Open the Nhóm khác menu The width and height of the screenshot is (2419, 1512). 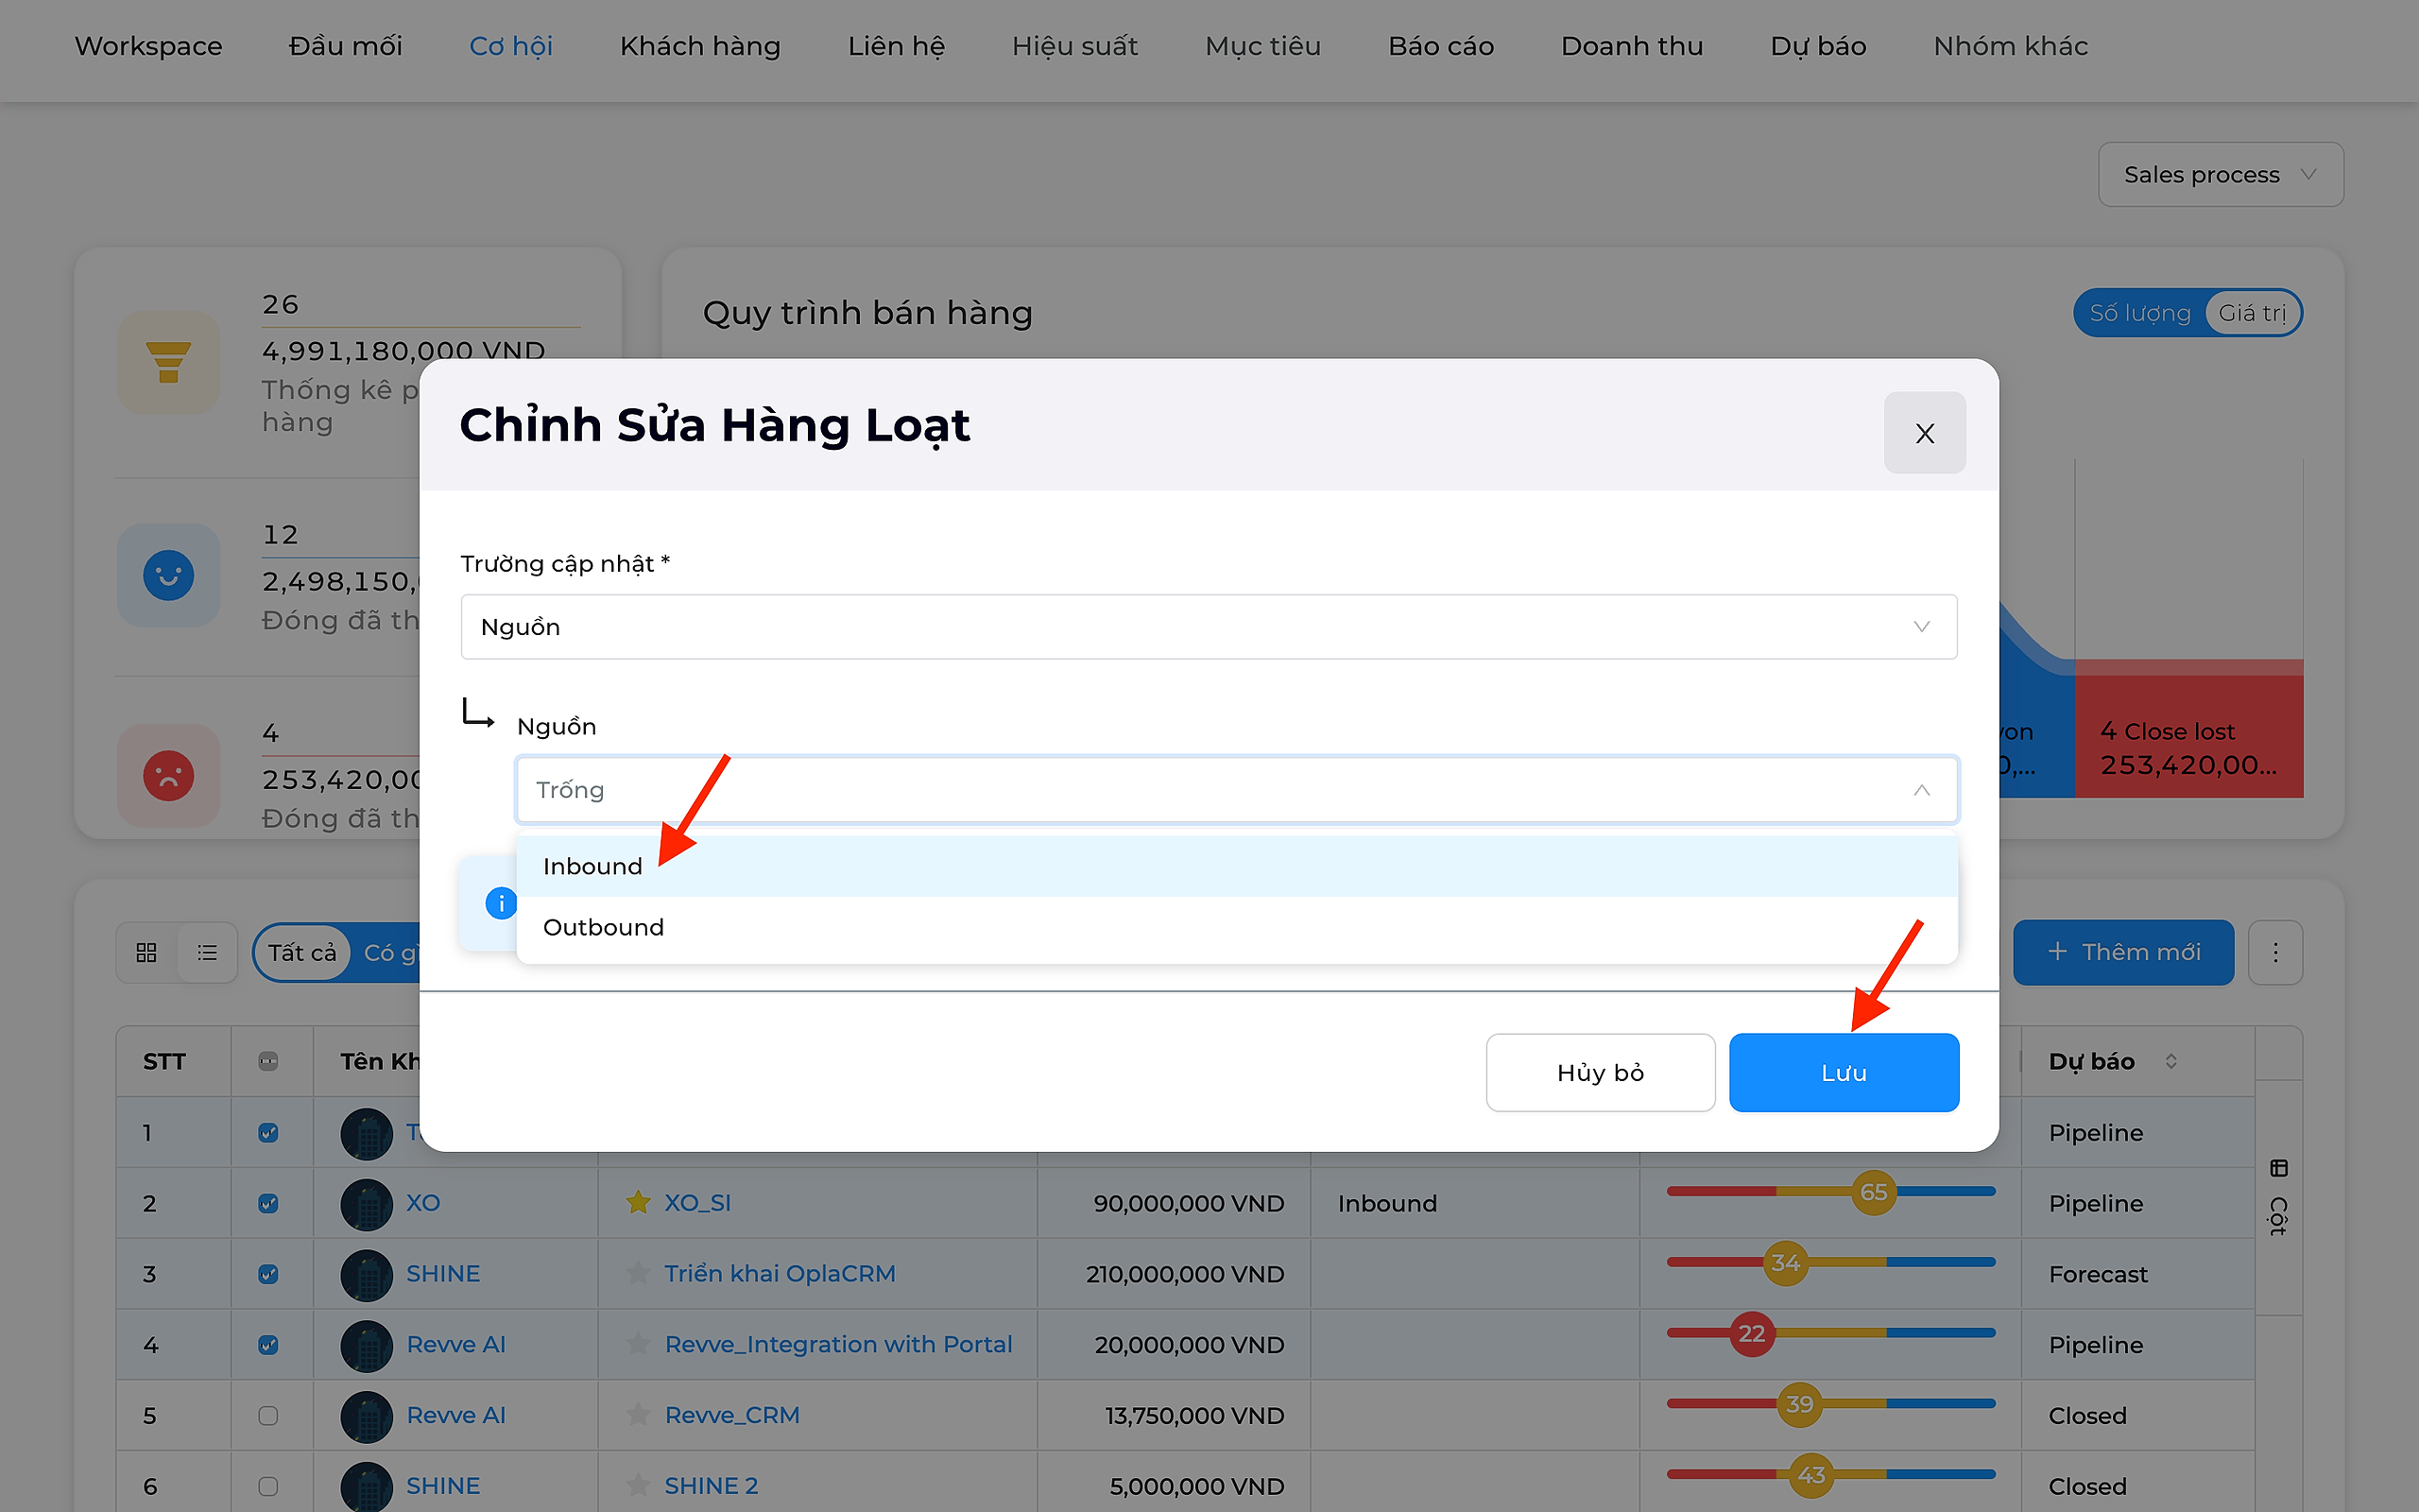click(x=2010, y=46)
